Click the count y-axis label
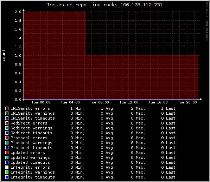 coord(4,55)
